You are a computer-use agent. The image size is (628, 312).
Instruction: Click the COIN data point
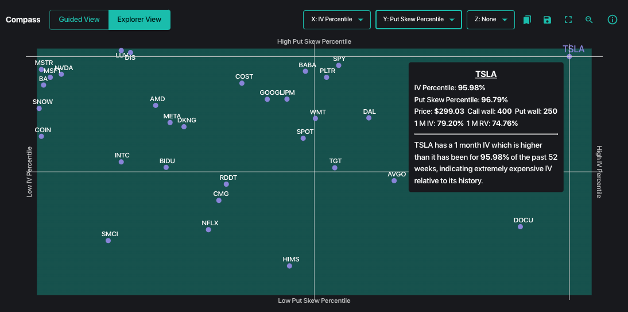pos(41,136)
